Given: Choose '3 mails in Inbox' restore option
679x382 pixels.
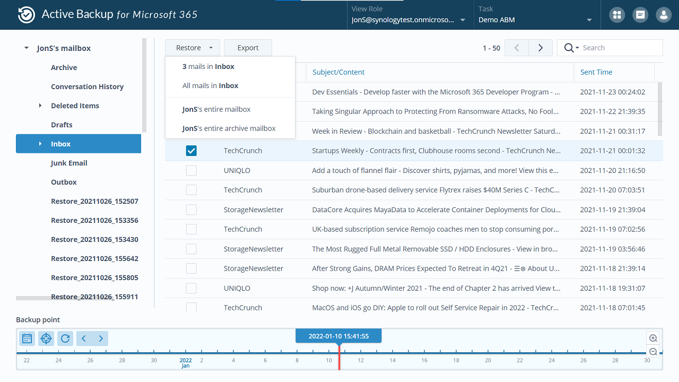Looking at the screenshot, I should point(208,66).
